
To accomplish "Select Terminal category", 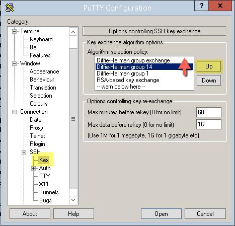I will [30, 31].
